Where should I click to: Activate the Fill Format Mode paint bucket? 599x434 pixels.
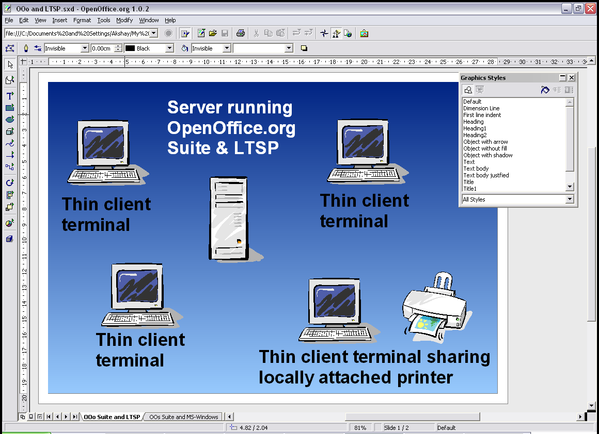click(x=545, y=90)
